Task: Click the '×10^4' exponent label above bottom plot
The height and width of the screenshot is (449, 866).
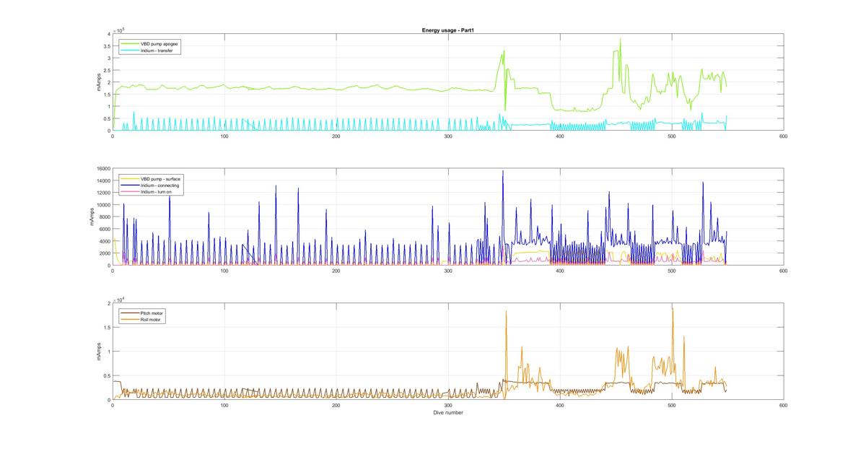Action: pyautogui.click(x=120, y=299)
